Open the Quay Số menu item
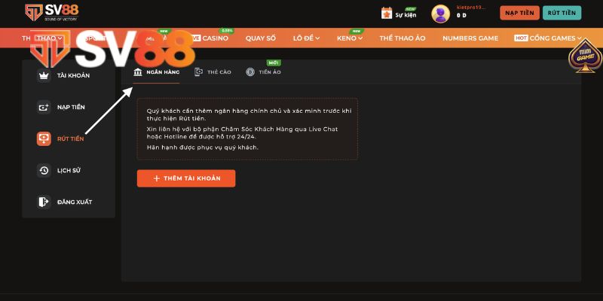603x301 pixels. [261, 38]
